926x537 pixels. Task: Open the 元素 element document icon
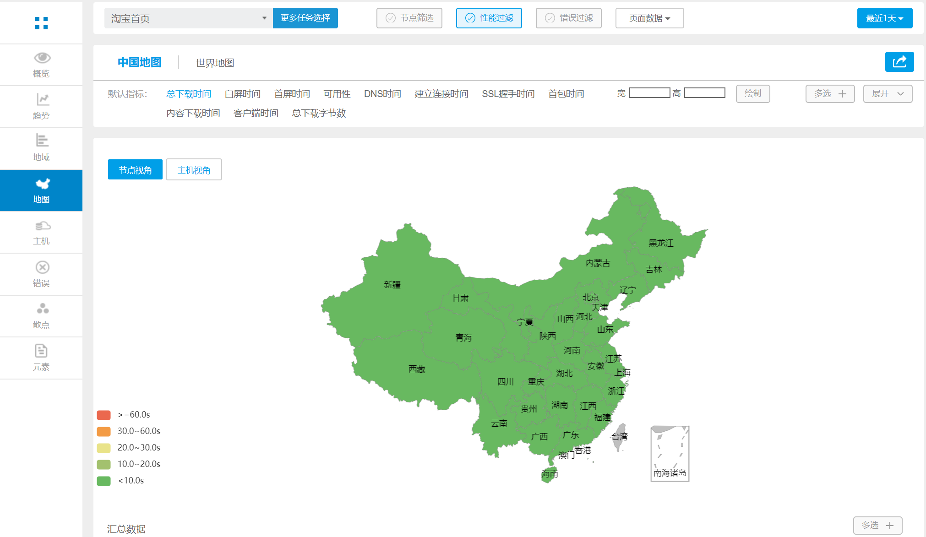pos(42,351)
